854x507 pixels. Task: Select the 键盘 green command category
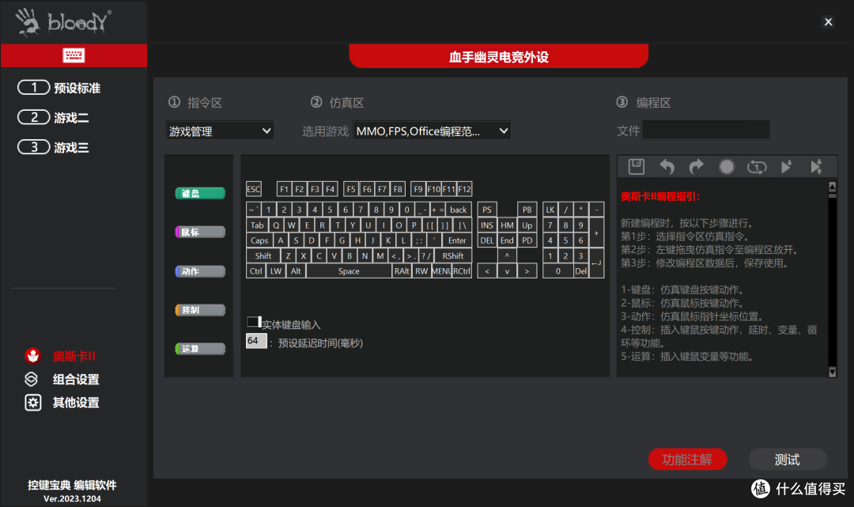200,193
